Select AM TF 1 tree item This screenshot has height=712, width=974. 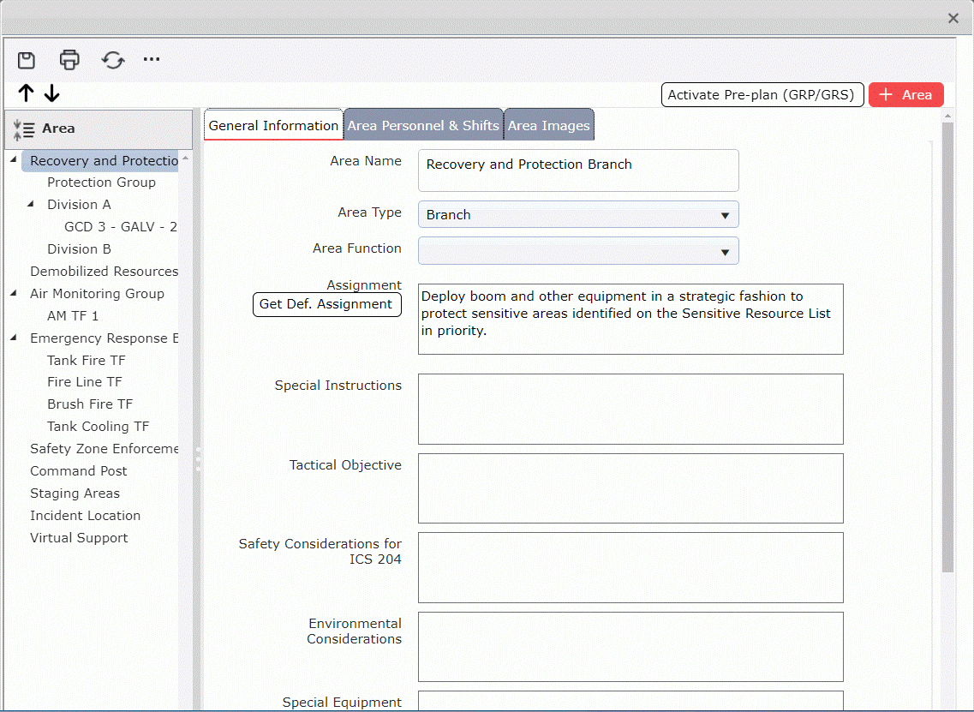click(x=73, y=315)
